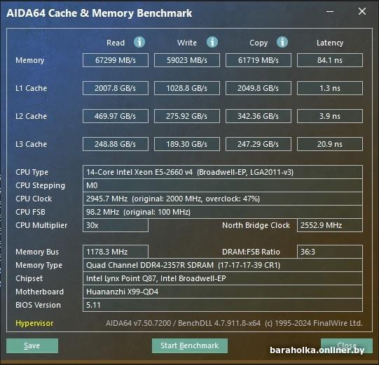Click the L1 Cache Write 1028.8 GB/s box
The width and height of the screenshot is (379, 365).
[x=187, y=88]
